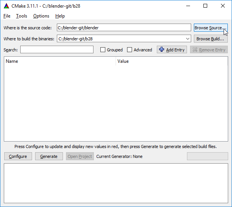Viewport: 232px width, 207px height.
Task: Click Browse Build button
Action: pos(211,39)
